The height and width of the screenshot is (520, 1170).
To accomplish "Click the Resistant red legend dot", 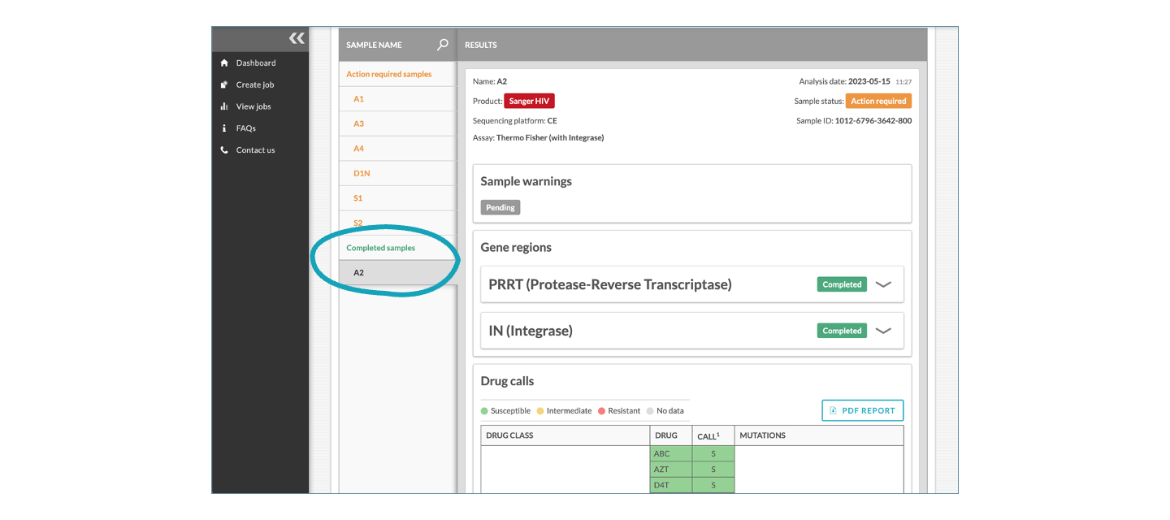I will tap(602, 411).
